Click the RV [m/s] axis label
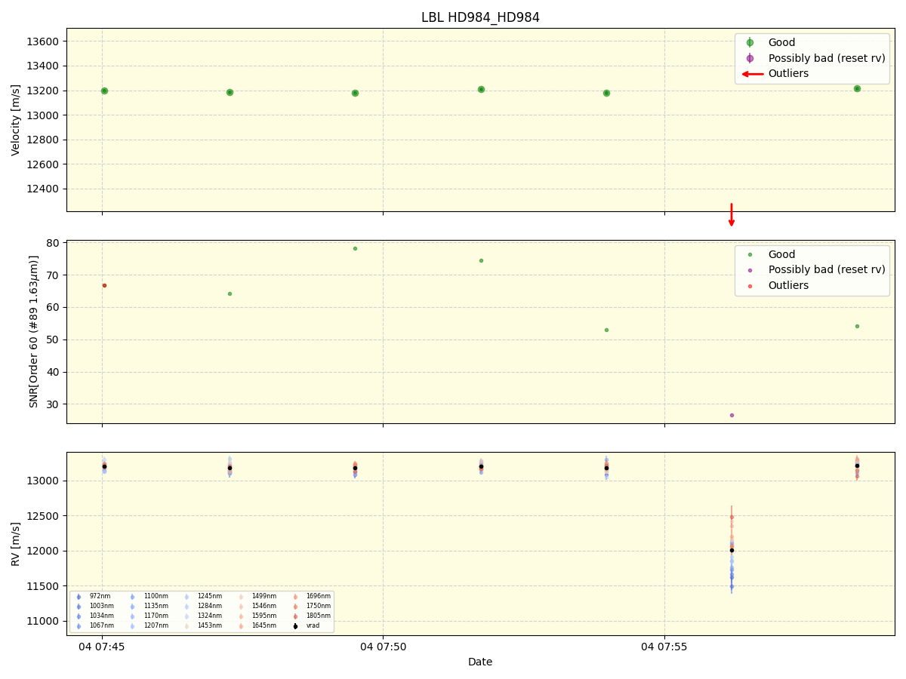This screenshot has height=679, width=906. tap(16, 543)
